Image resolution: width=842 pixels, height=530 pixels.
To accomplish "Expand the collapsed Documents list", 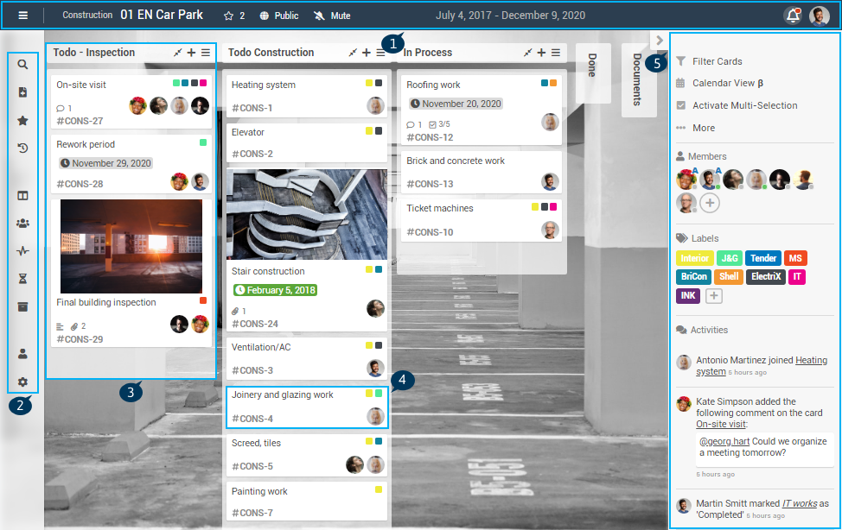I will pos(637,79).
